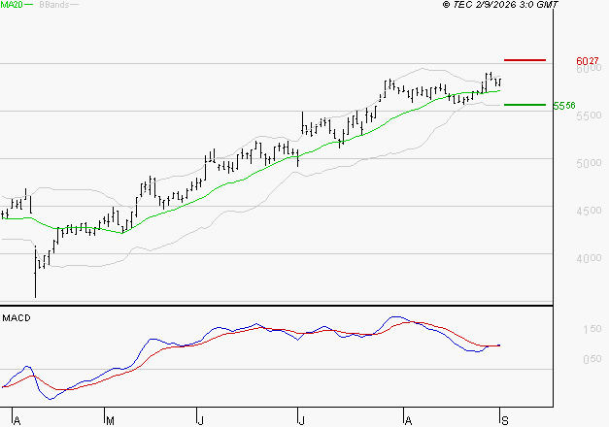Image resolution: width=609 pixels, height=427 pixels.
Task: Click the MACD panel title
Action: (17, 318)
